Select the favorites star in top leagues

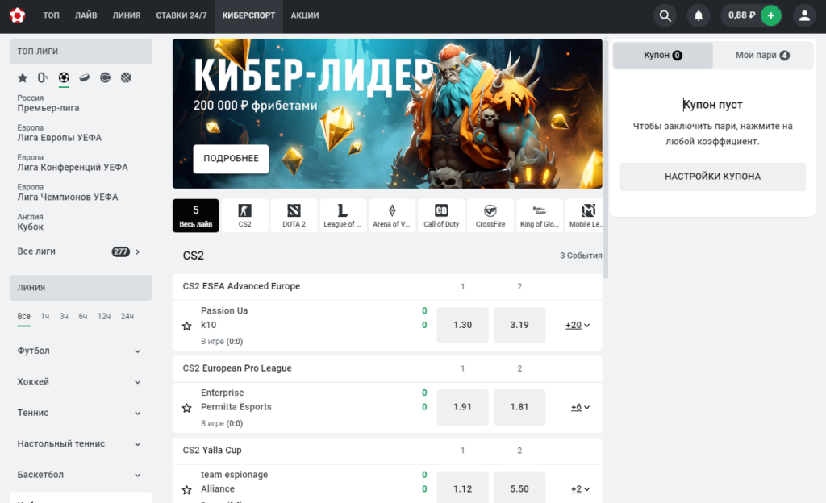pos(22,78)
